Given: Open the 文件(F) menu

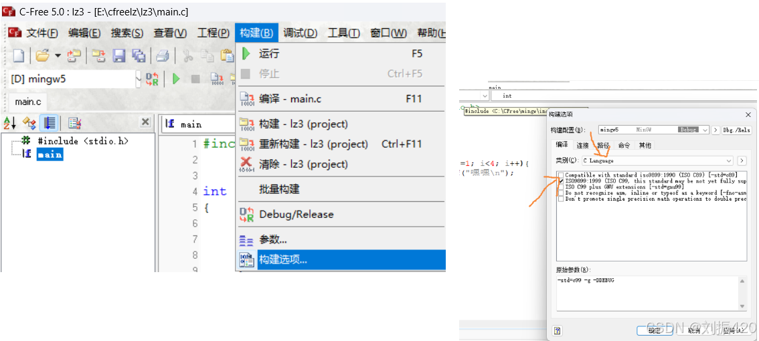Looking at the screenshot, I should coord(42,33).
